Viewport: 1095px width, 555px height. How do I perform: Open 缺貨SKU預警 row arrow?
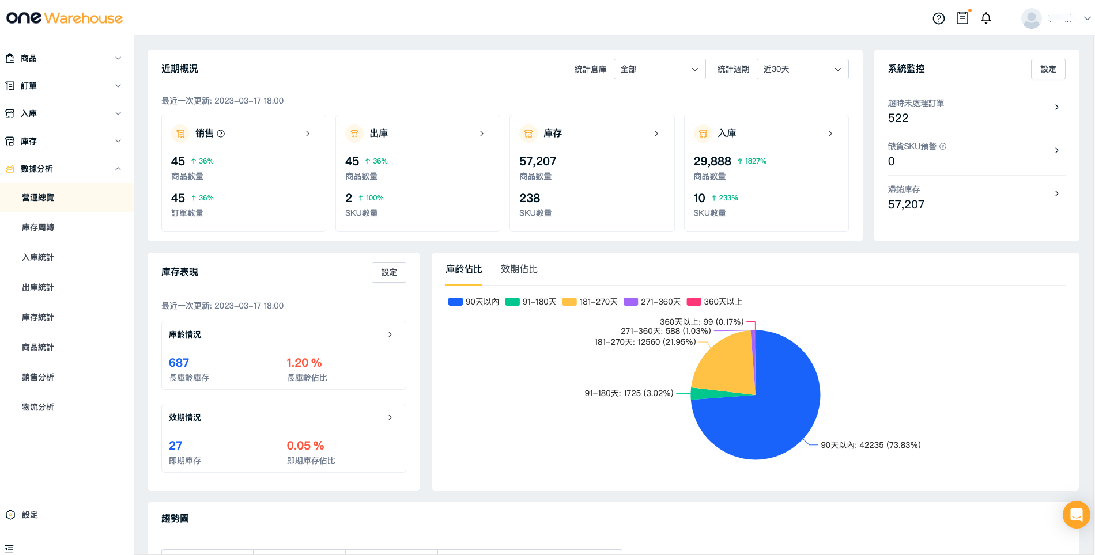tap(1057, 150)
